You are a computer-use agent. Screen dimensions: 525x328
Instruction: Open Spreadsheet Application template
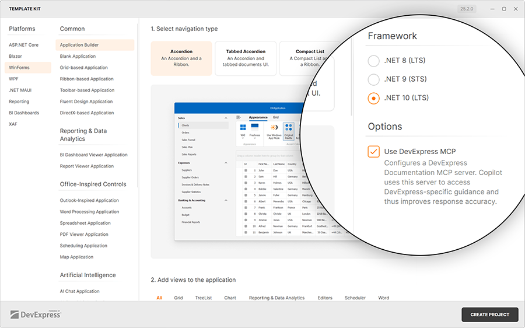85,223
